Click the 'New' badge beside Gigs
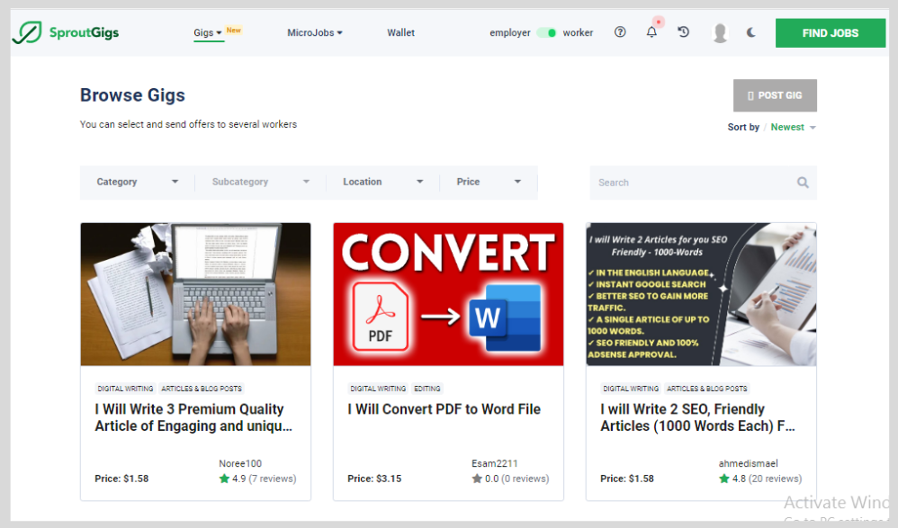This screenshot has width=898, height=528. coord(234,30)
